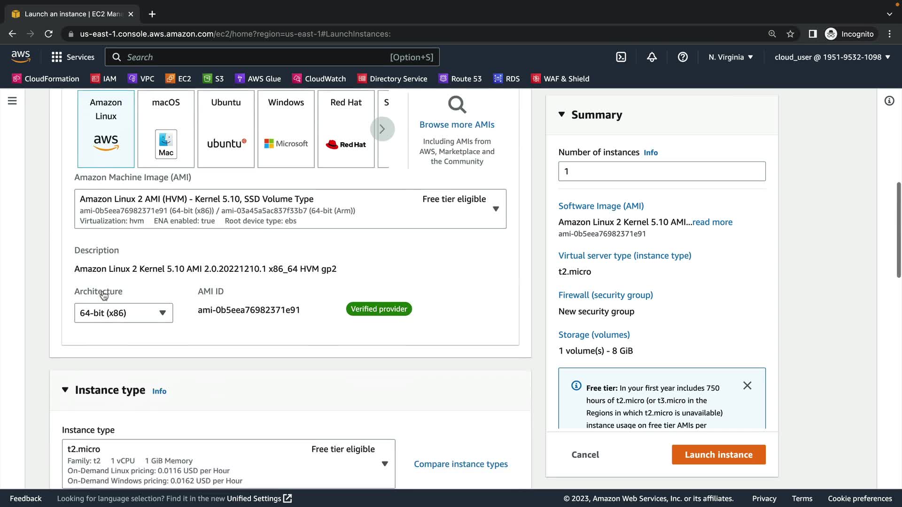
Task: Open the Architecture 64-bit (x86) dropdown
Action: [x=123, y=313]
